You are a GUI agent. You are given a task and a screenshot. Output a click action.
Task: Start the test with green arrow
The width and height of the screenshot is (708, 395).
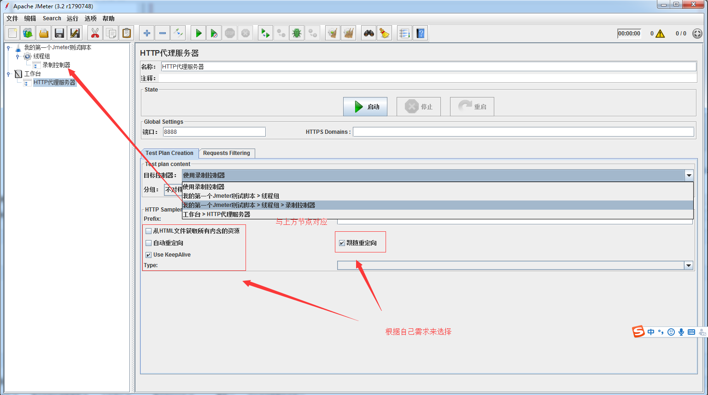[199, 33]
